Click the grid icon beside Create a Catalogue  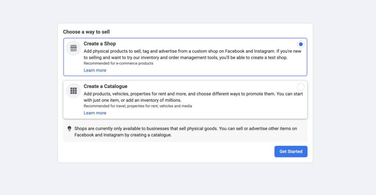(x=73, y=91)
